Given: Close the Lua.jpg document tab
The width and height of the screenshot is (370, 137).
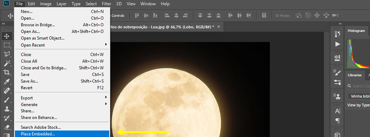Looking at the screenshot, I should [x=219, y=27].
